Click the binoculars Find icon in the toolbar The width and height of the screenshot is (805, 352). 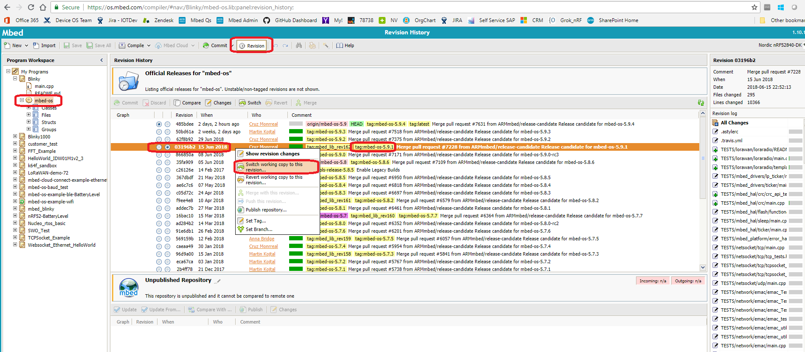point(299,45)
